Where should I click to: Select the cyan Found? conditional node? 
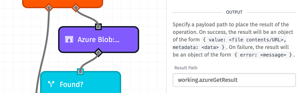pyautogui.click(x=81, y=82)
